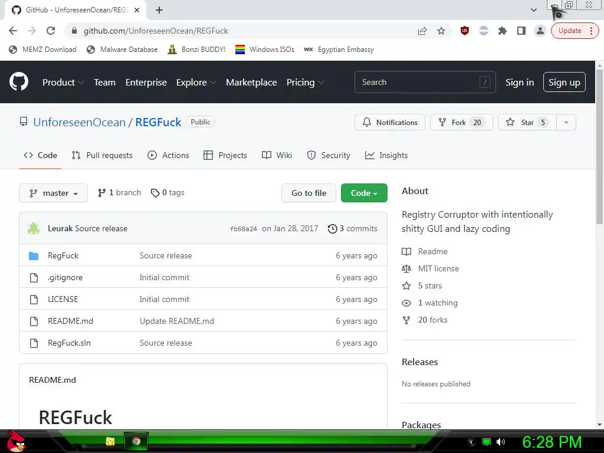Screen dimensions: 604x453
Task: Expand the Pricing menu
Action: pos(305,83)
